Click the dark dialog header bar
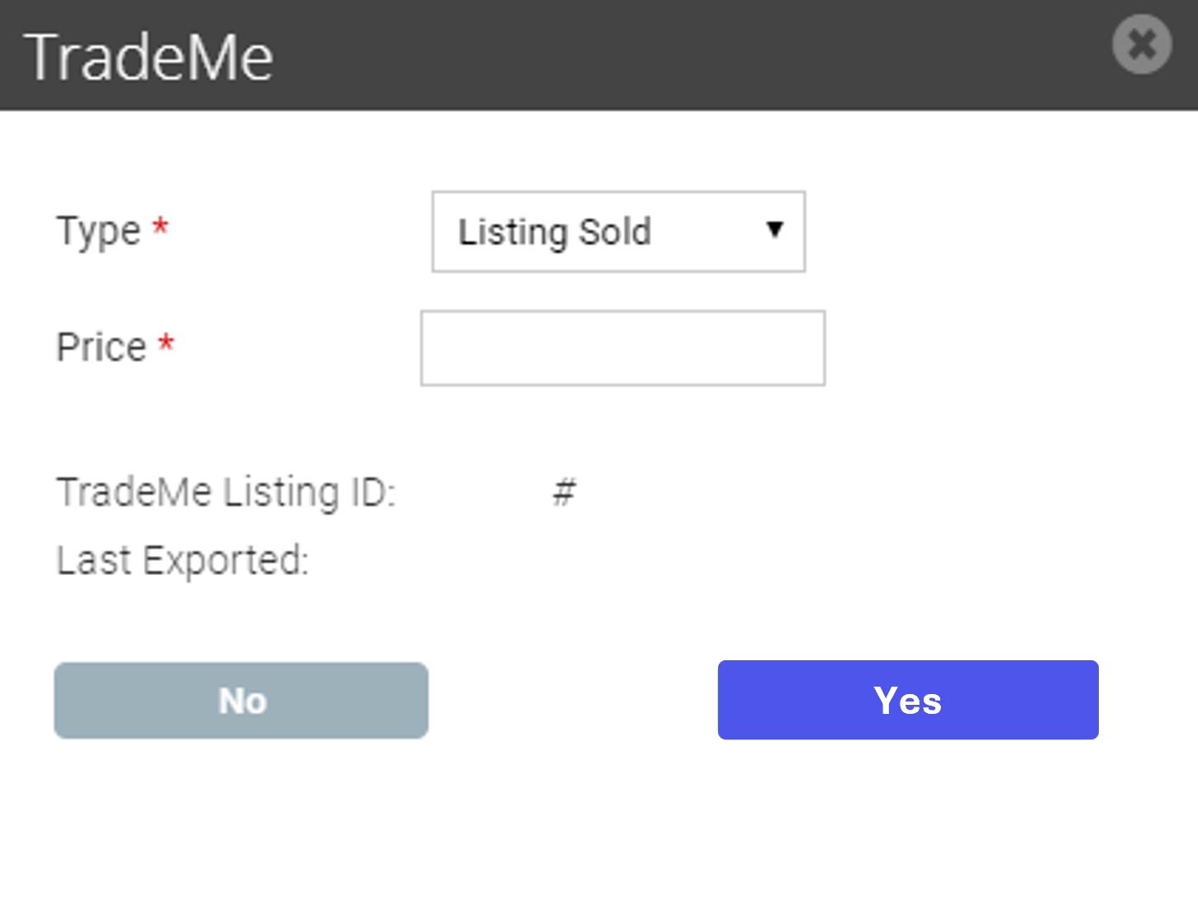Viewport: 1198px width, 918px height. point(599,55)
